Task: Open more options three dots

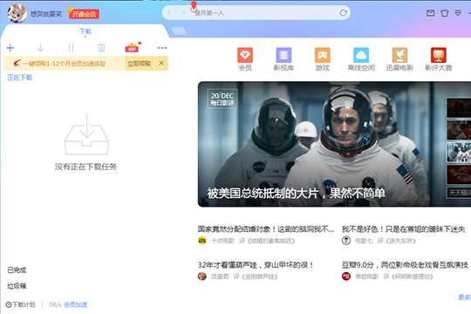Action: (x=162, y=48)
